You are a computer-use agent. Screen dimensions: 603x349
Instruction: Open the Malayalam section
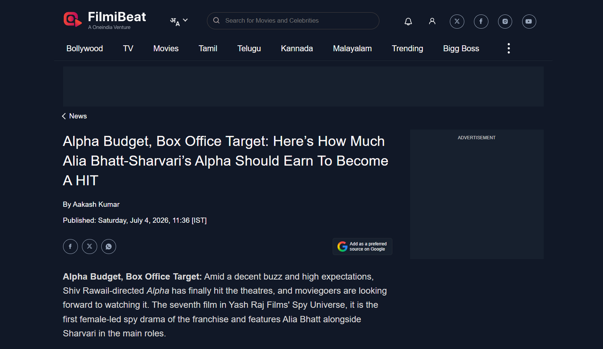(x=352, y=48)
